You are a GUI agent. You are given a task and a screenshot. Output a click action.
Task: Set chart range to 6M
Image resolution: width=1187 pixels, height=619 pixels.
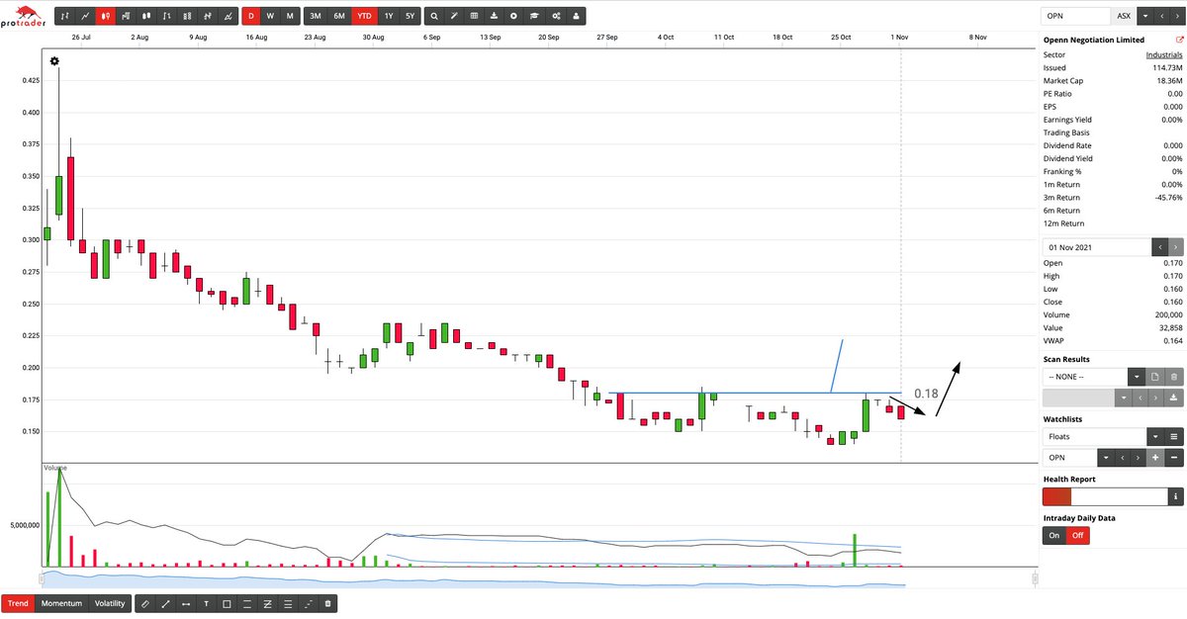tap(339, 16)
